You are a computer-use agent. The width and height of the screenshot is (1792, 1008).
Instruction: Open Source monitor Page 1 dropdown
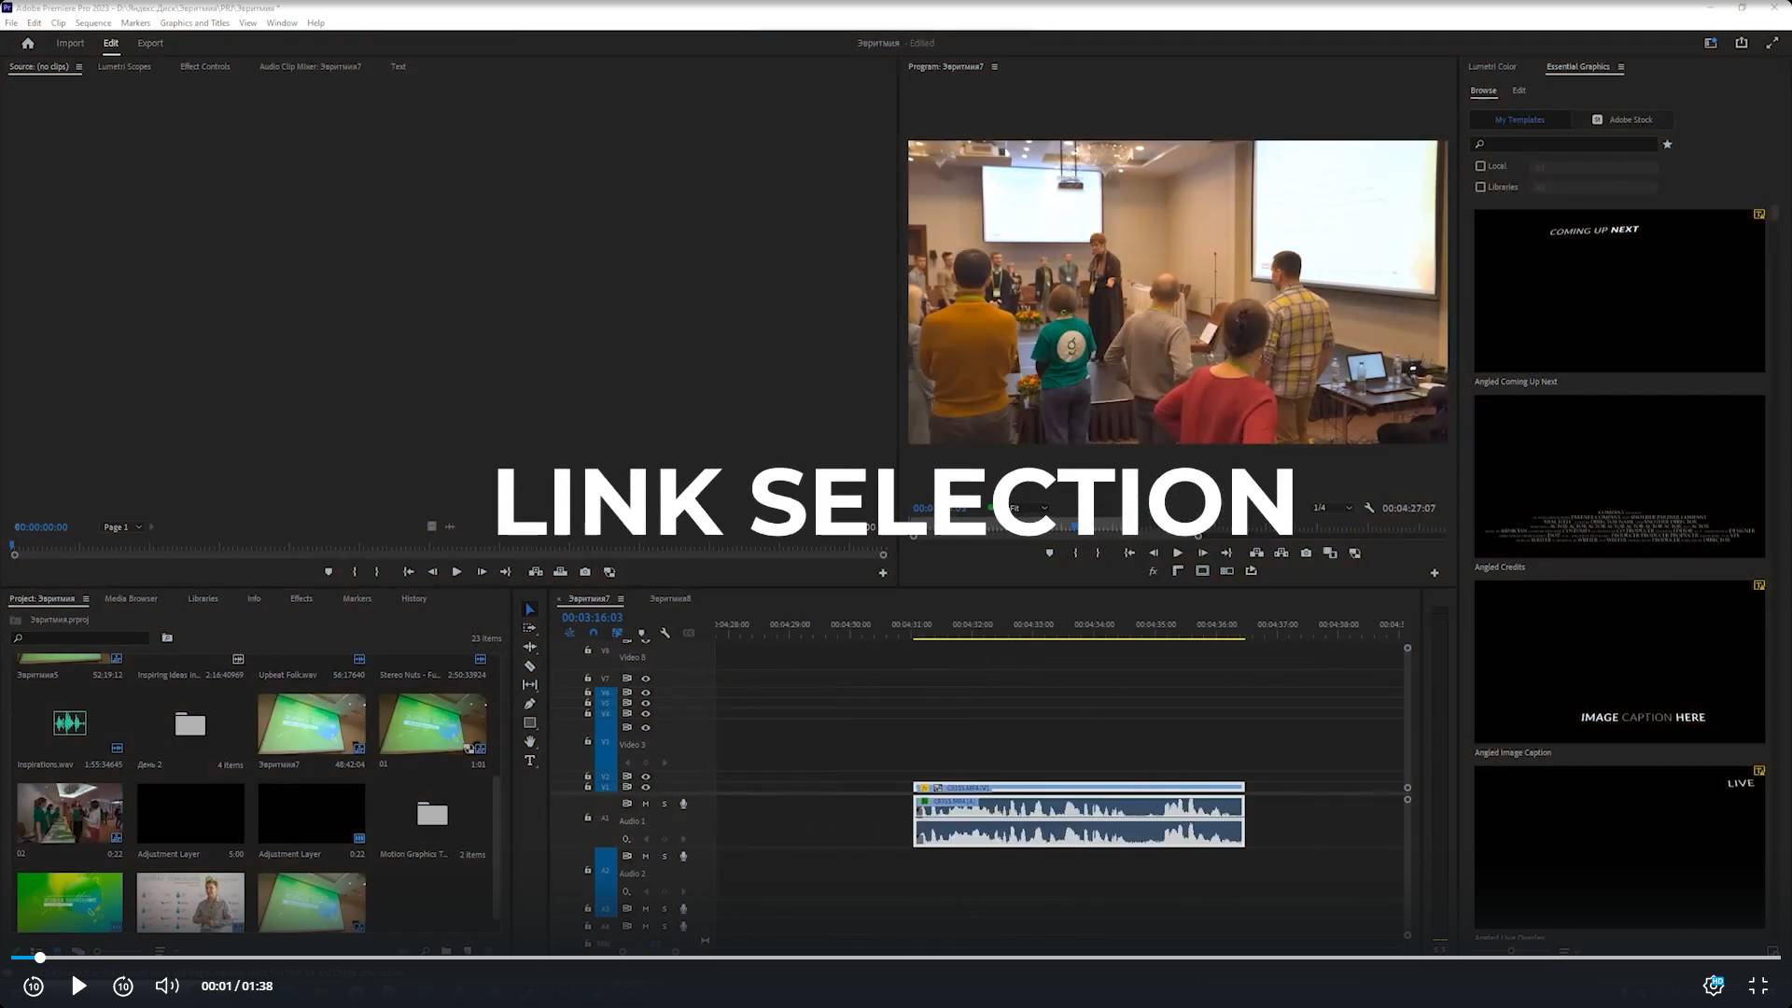(123, 527)
